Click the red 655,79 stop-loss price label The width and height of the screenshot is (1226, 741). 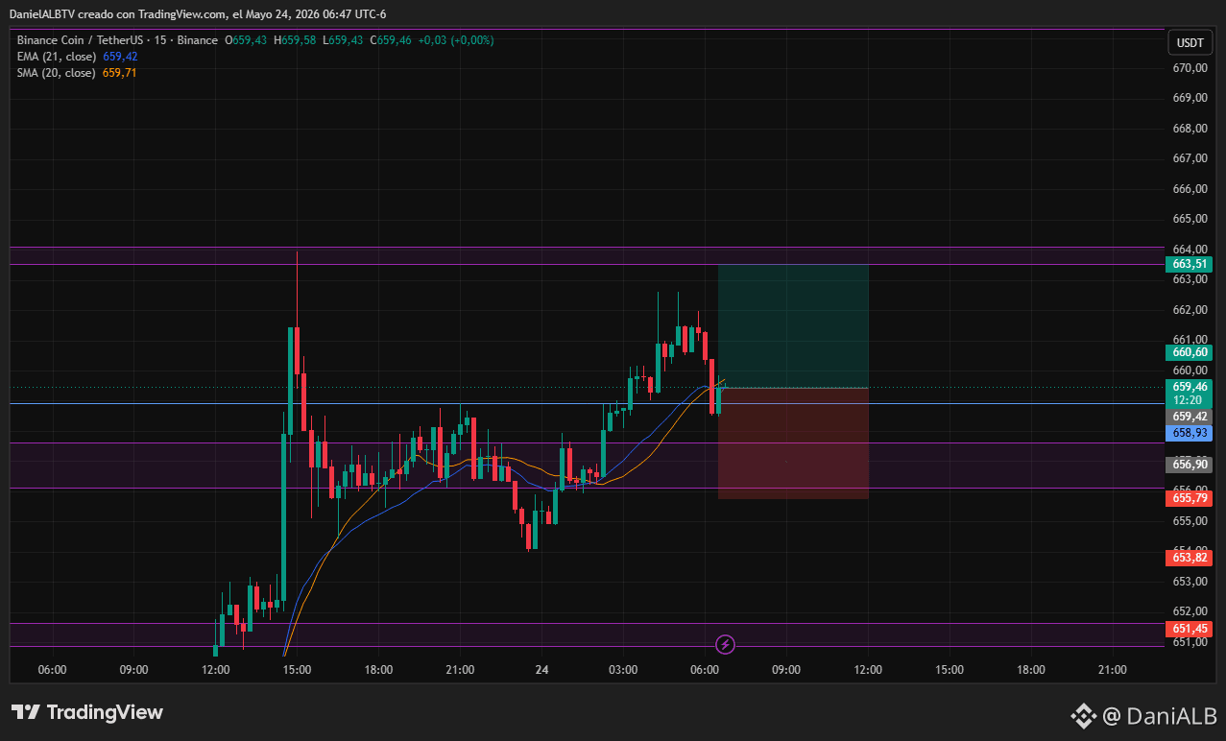(1189, 498)
